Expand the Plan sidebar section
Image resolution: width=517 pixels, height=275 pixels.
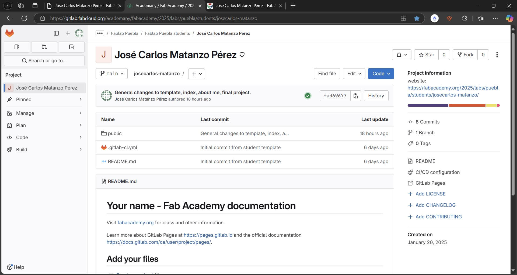point(44,125)
